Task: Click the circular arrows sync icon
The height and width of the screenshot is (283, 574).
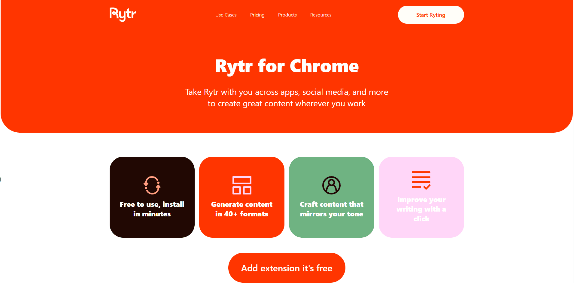Action: pos(152,185)
